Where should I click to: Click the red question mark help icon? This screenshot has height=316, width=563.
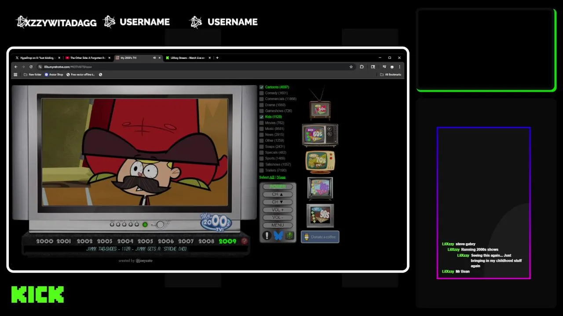244,241
